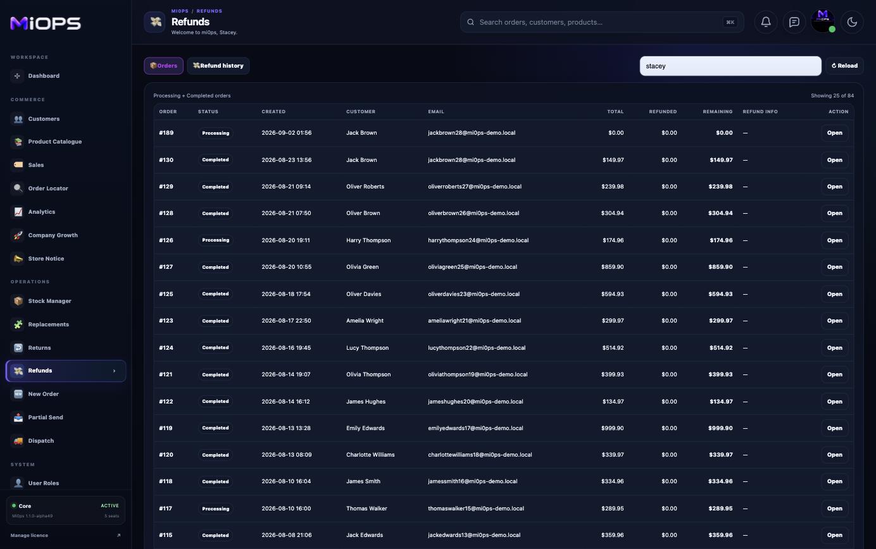The image size is (876, 549).
Task: Click the user avatar in header
Action: (x=823, y=21)
